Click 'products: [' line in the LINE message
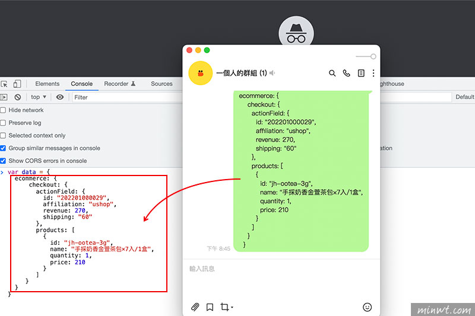 pyautogui.click(x=267, y=166)
